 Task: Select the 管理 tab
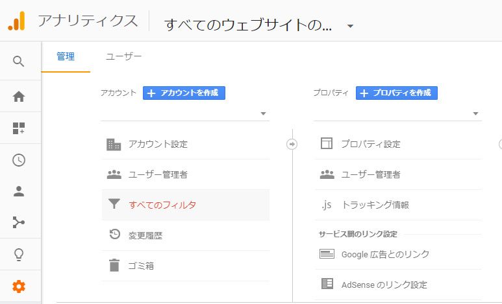(x=66, y=56)
